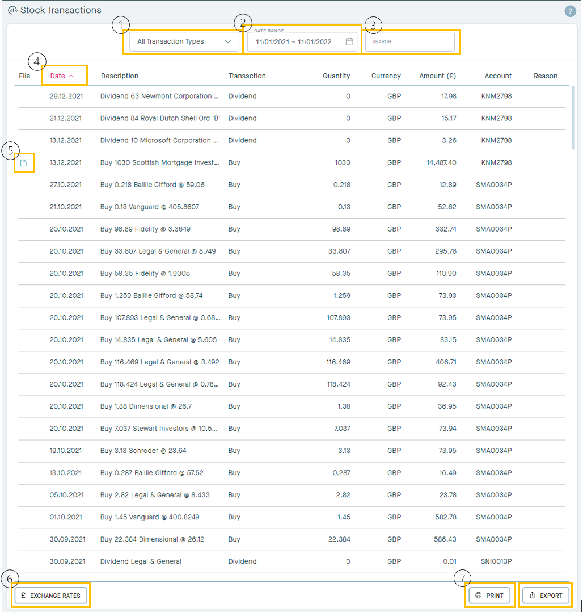Sort by Quantity column header
Viewport: 583px width, 612px height.
tap(336, 76)
